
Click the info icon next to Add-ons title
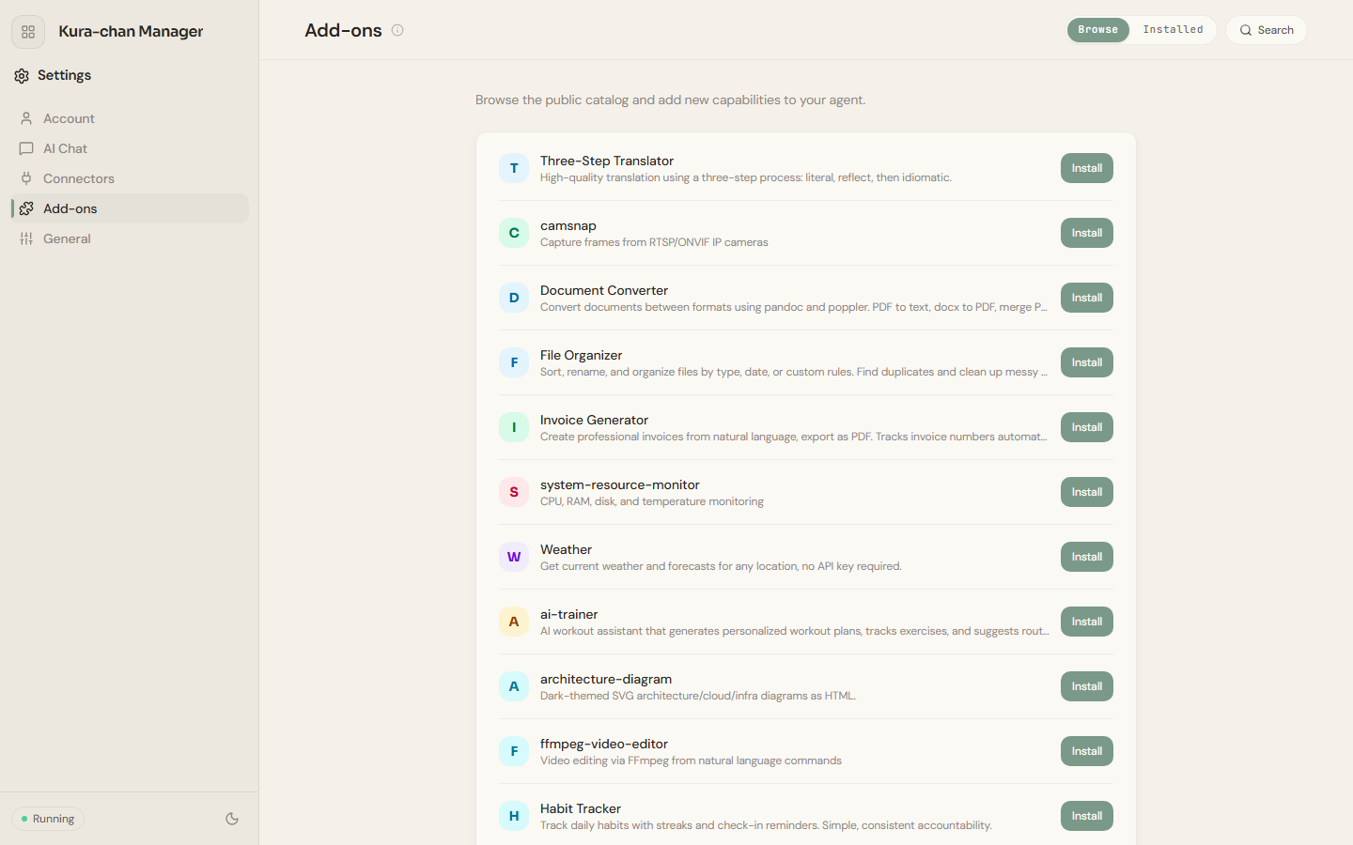397,30
